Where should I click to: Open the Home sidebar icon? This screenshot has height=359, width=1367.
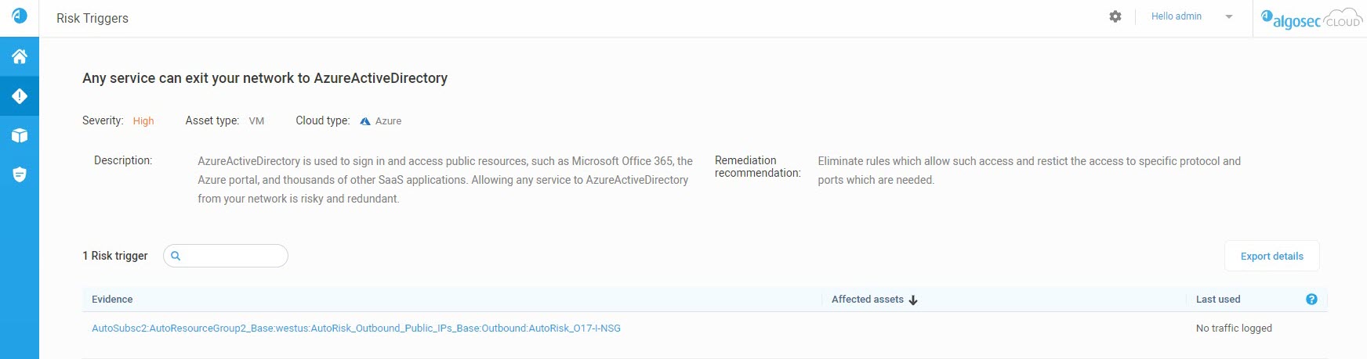click(x=20, y=56)
